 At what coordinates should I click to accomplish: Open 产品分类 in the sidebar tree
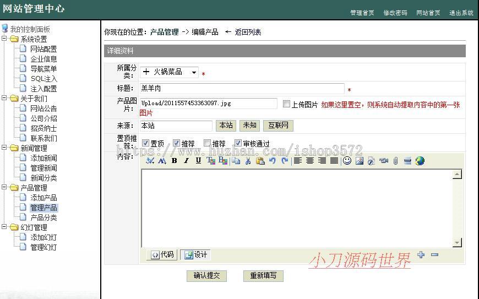(43, 218)
